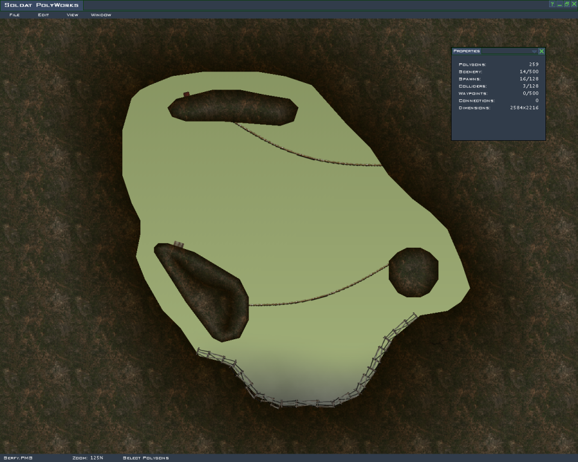The image size is (578, 462).
Task: Minimize the PolyWorks window
Action: pos(559,4)
